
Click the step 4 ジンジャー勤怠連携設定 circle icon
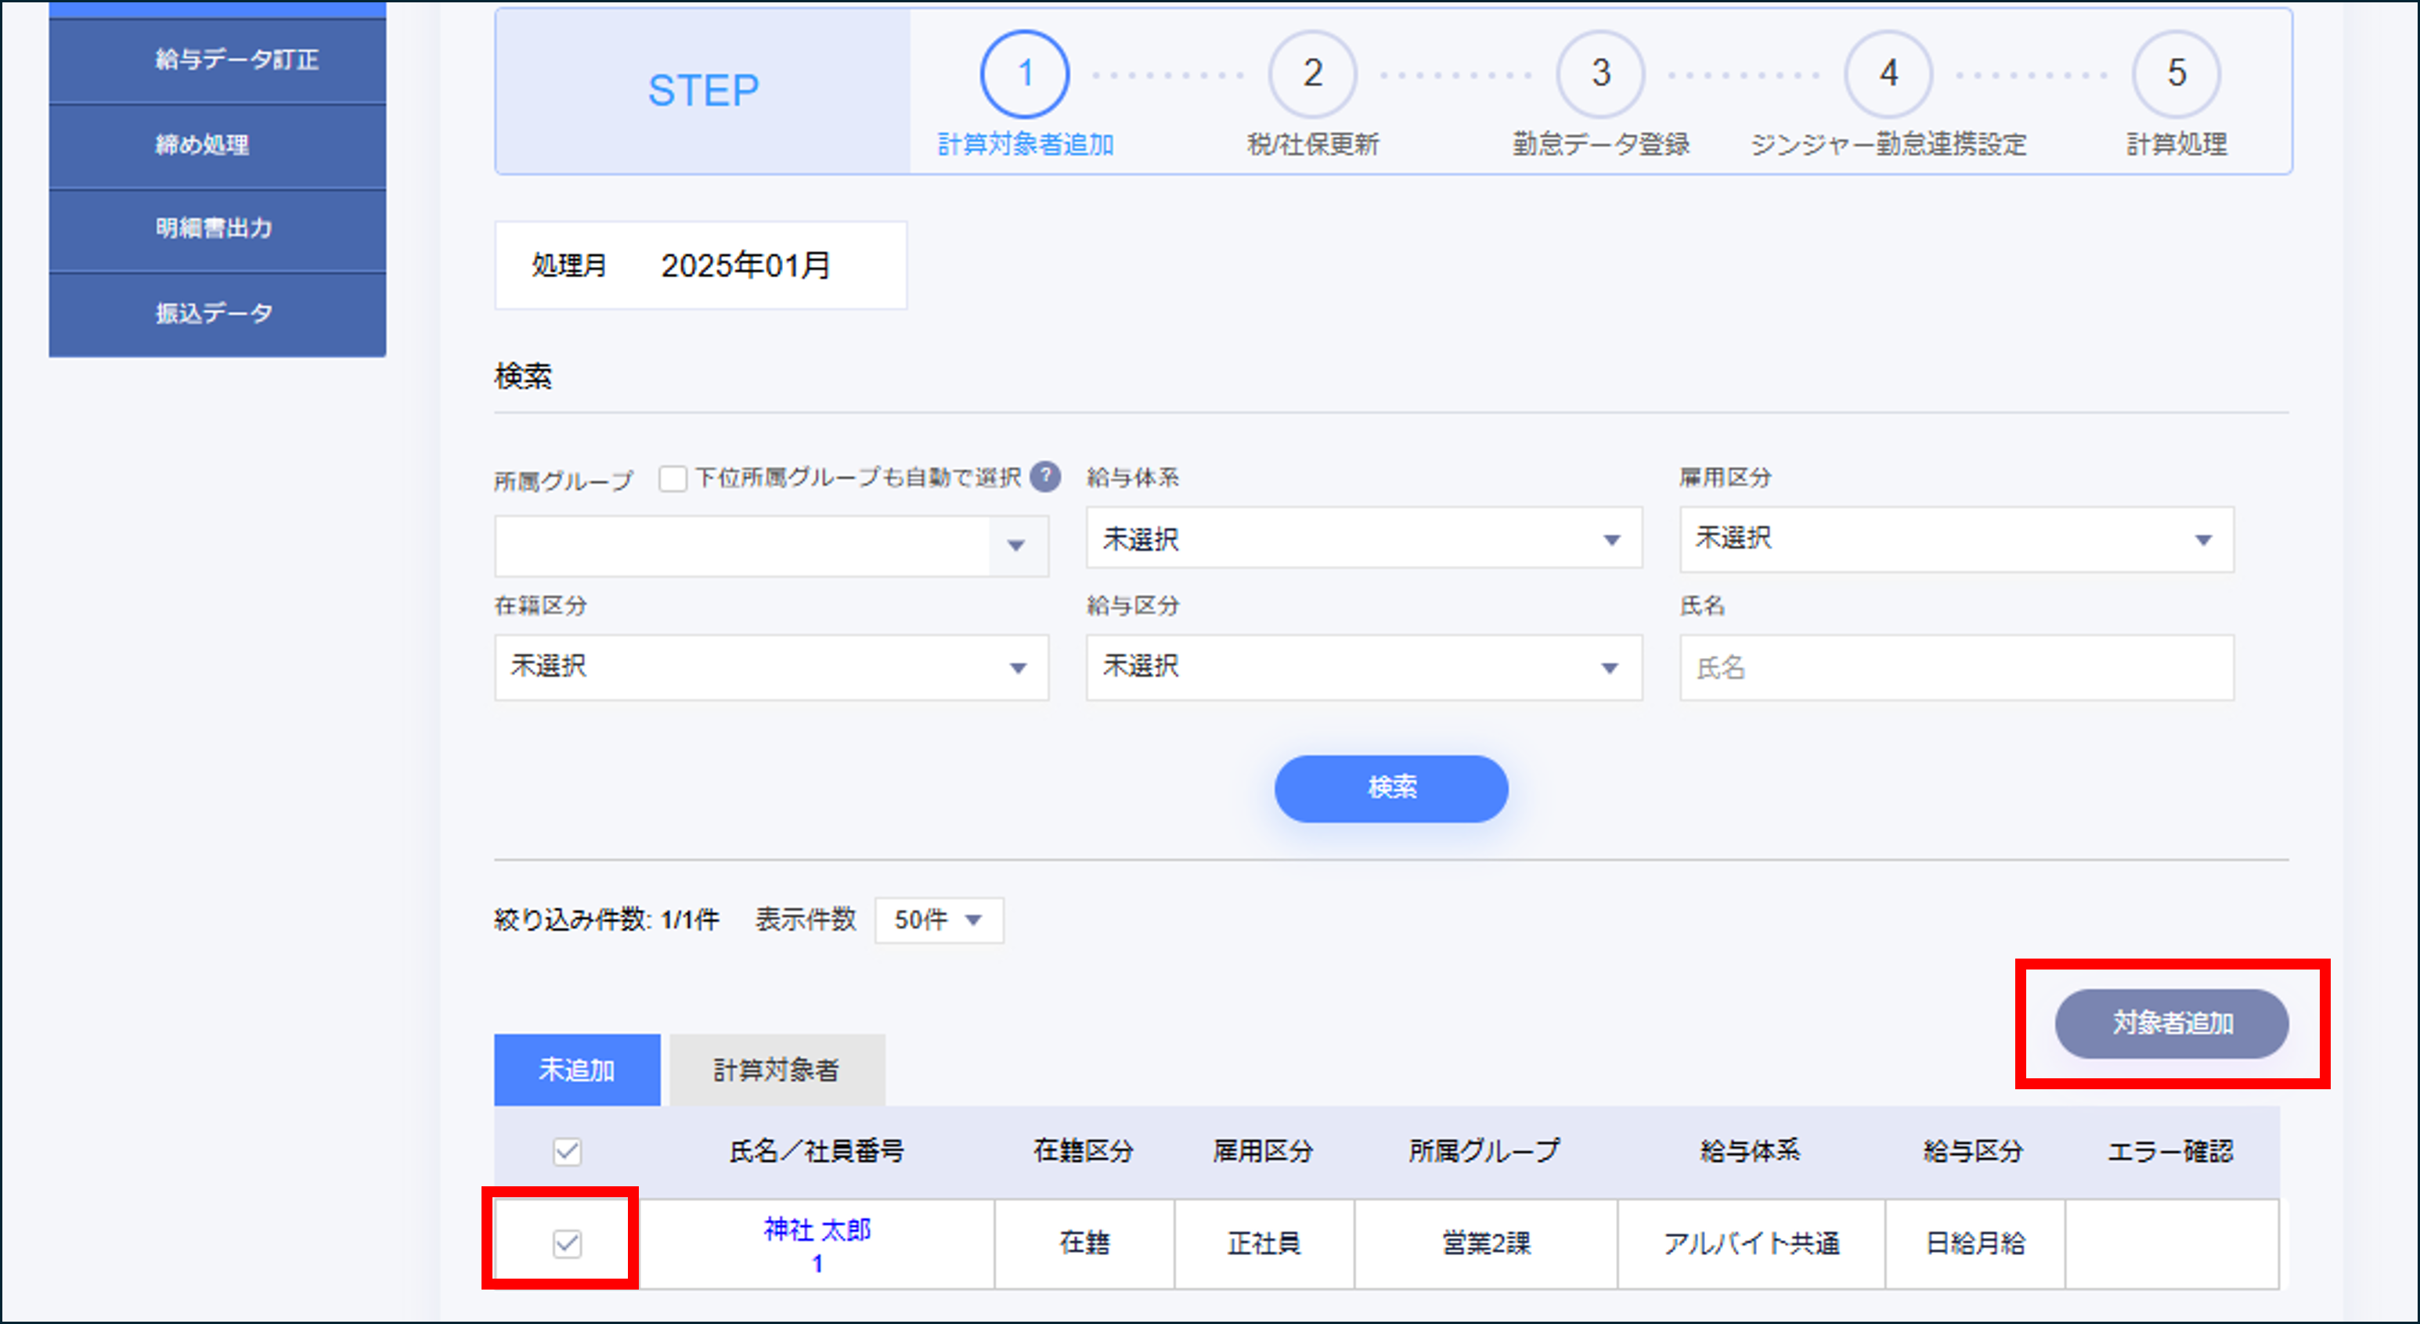click(x=1888, y=74)
